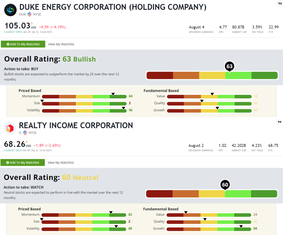Click Duke Energy Value bar at 54
Screen dimensions: 283x235
coord(209,97)
